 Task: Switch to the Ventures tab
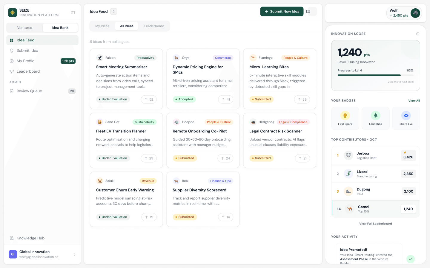coord(24,28)
